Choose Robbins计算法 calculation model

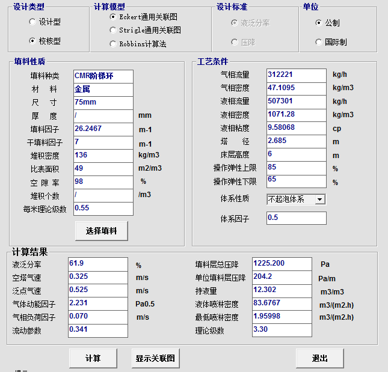pyautogui.click(x=113, y=44)
